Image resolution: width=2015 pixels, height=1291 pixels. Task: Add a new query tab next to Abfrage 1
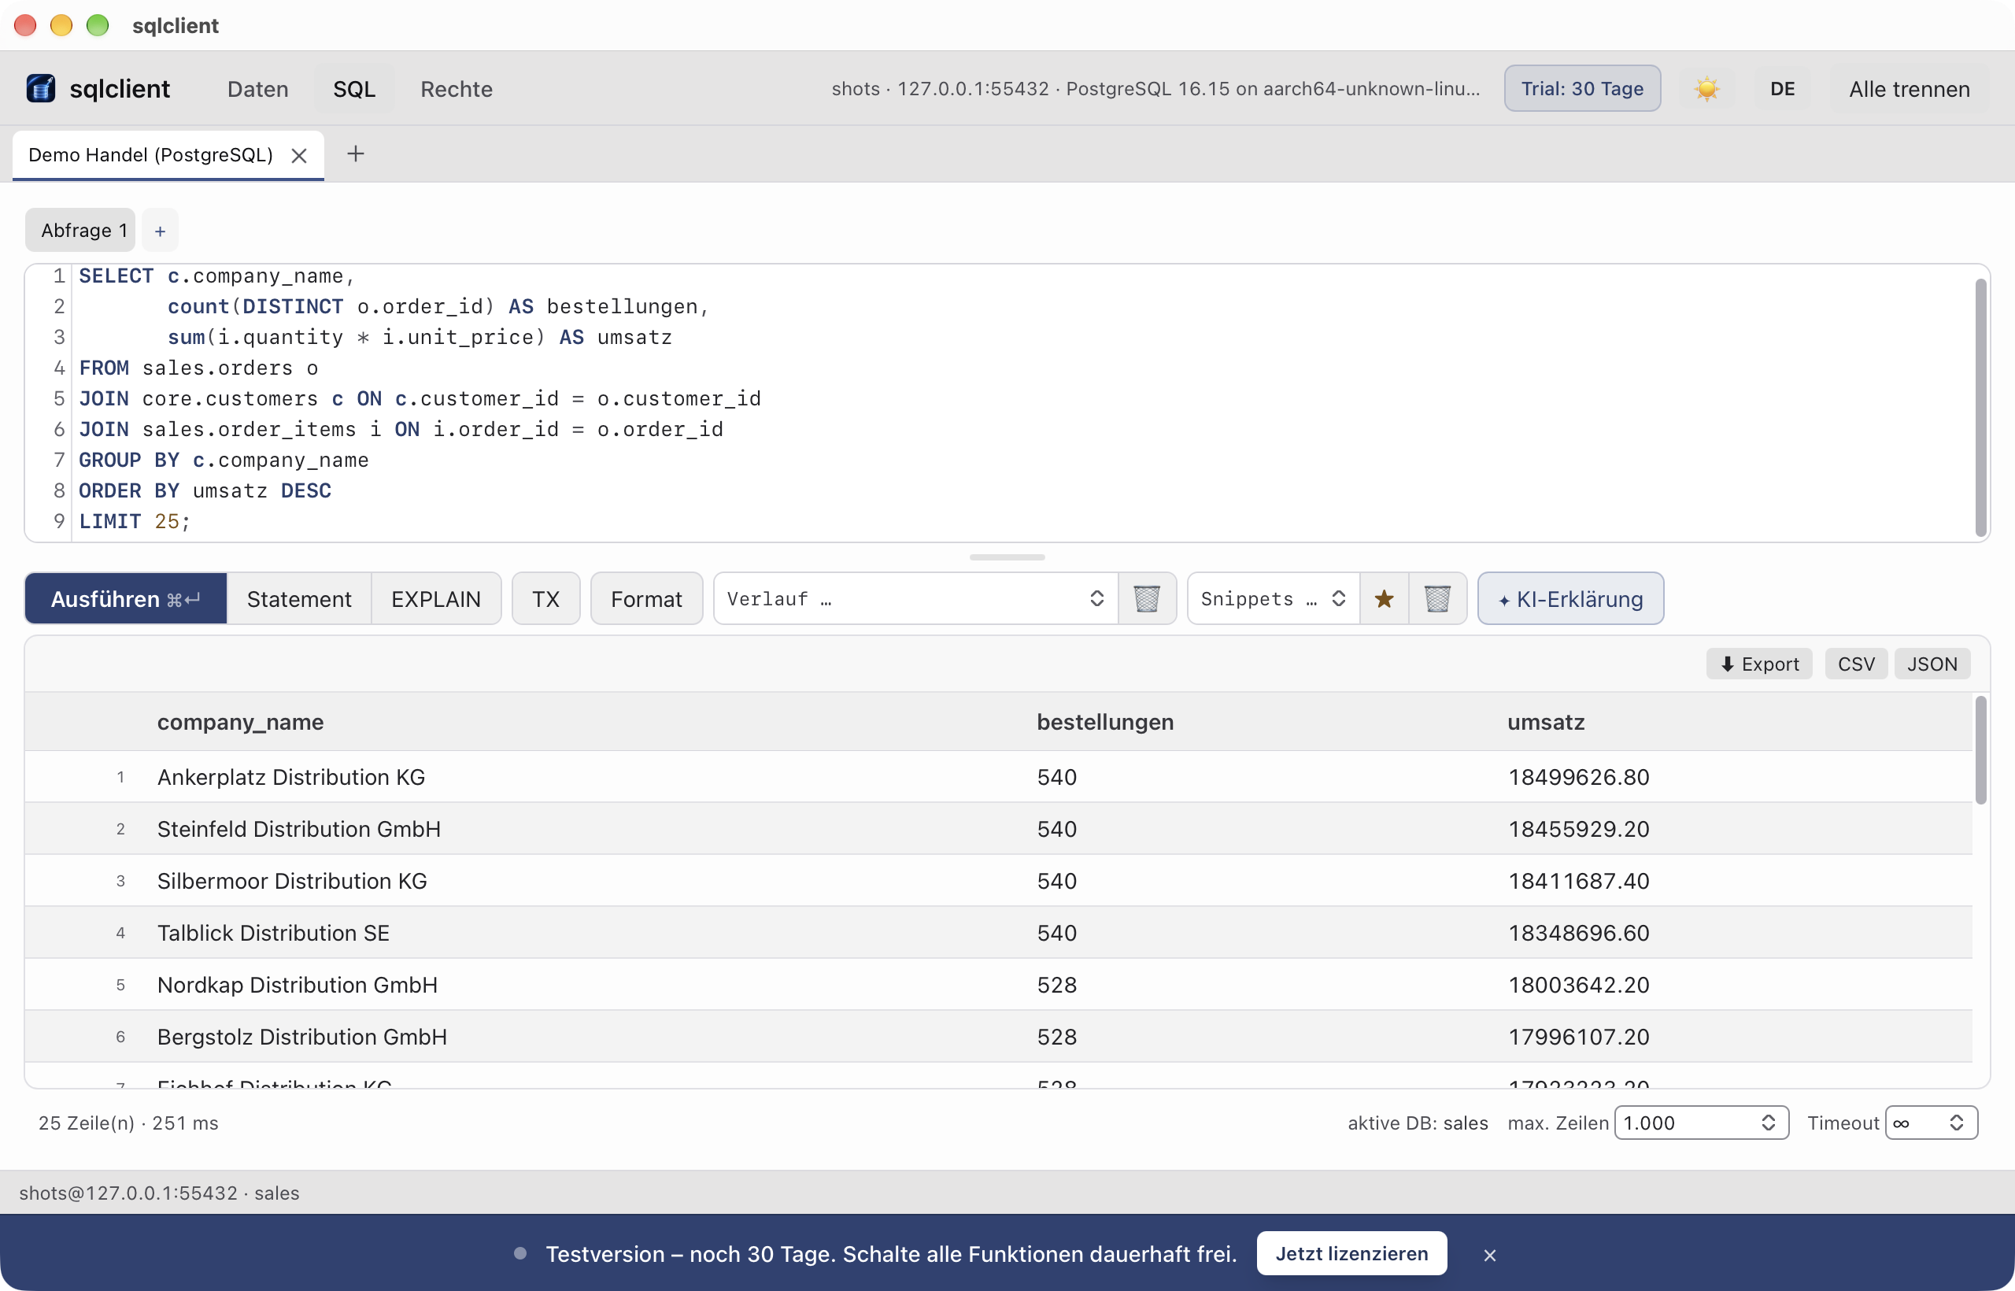click(160, 231)
